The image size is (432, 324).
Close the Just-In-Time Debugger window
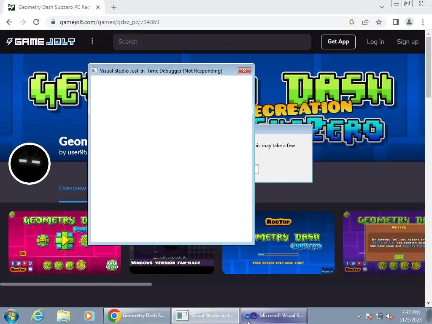pyautogui.click(x=244, y=70)
